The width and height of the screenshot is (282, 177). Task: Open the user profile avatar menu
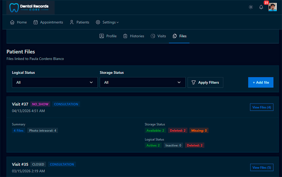coord(272,7)
